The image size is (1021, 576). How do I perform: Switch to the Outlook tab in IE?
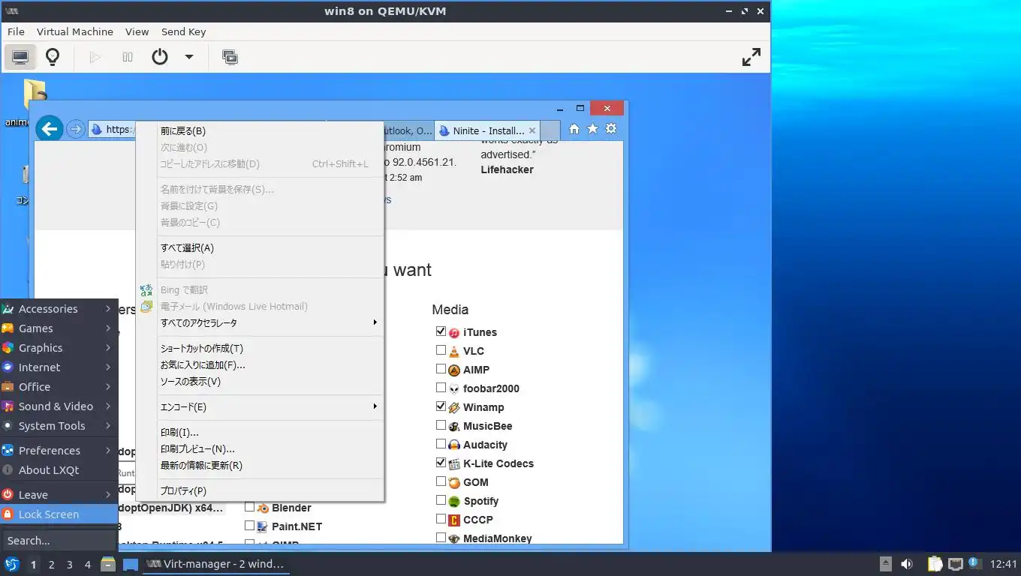[408, 130]
